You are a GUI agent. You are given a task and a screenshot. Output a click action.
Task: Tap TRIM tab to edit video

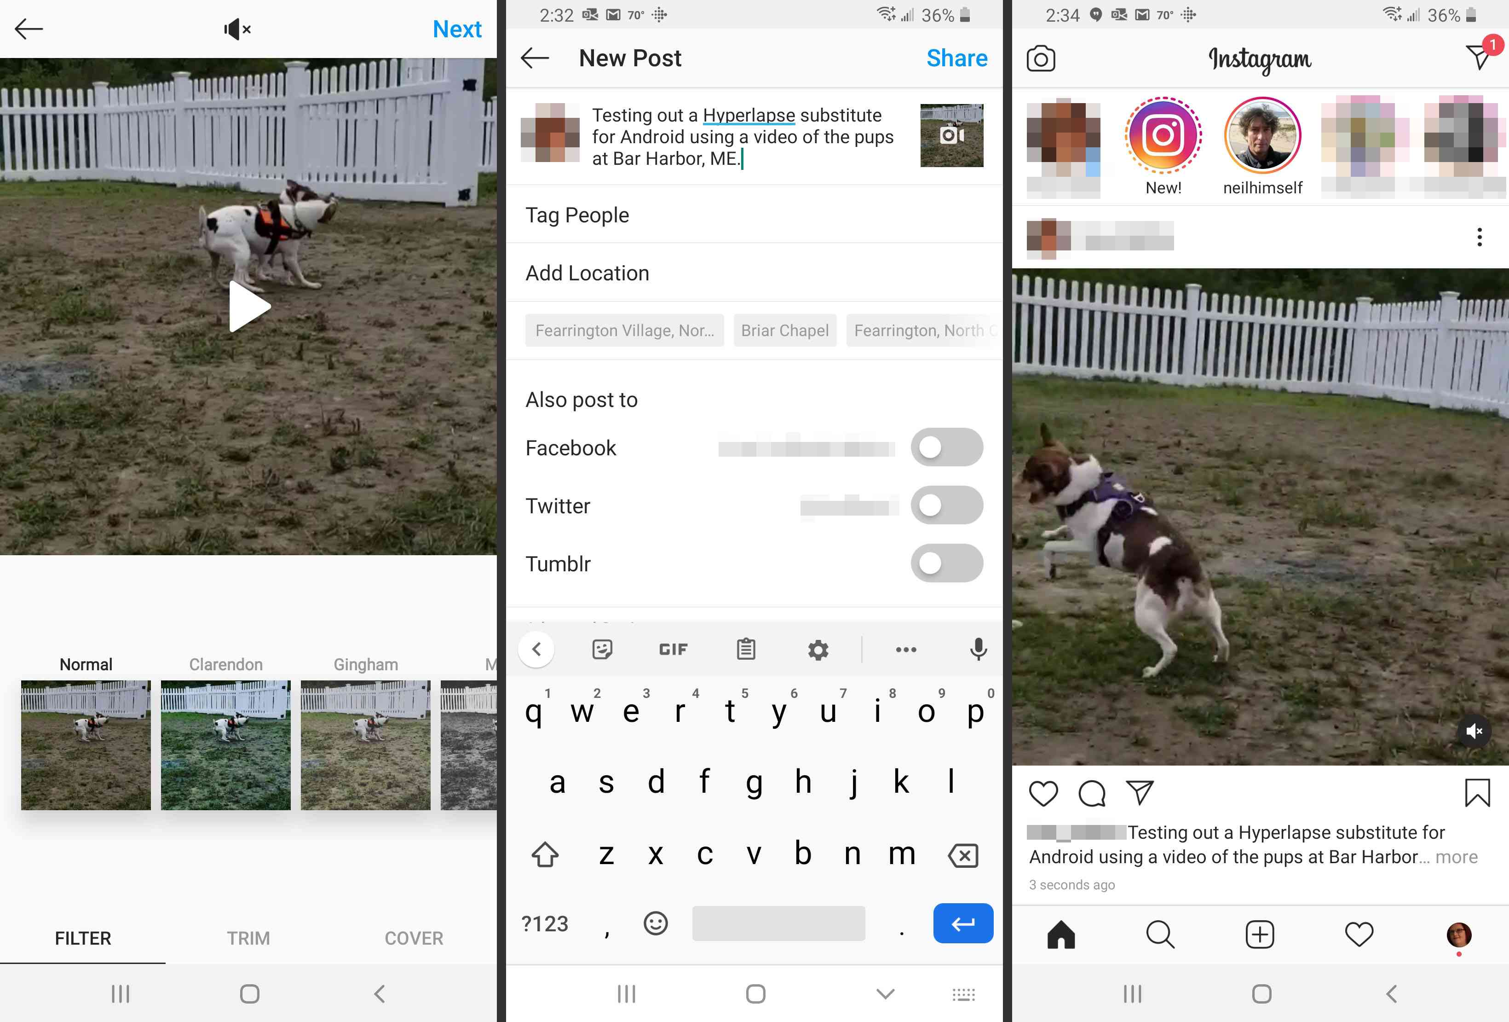click(248, 938)
